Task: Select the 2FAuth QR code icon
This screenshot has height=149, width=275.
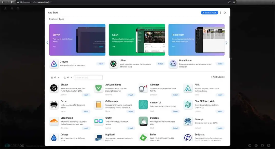Action: [x=54, y=88]
